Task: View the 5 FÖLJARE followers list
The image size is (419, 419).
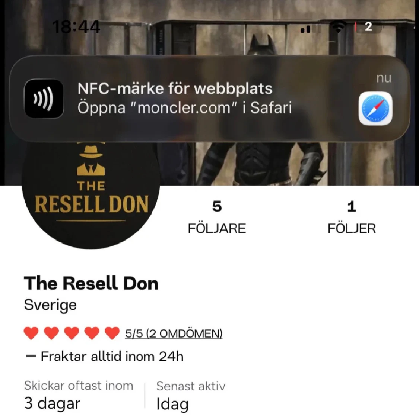Action: 217,217
